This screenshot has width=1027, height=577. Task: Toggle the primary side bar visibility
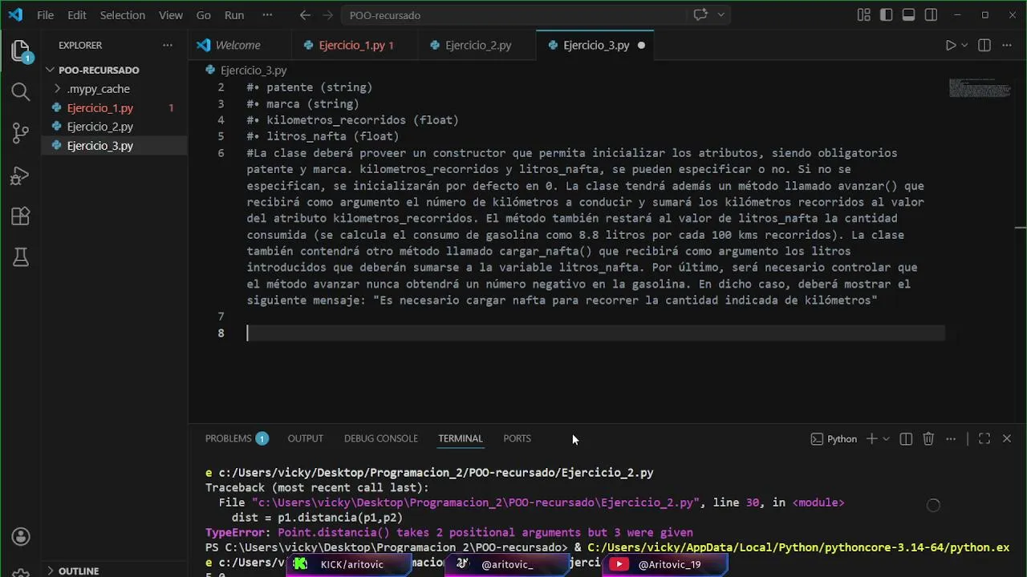[x=887, y=15]
